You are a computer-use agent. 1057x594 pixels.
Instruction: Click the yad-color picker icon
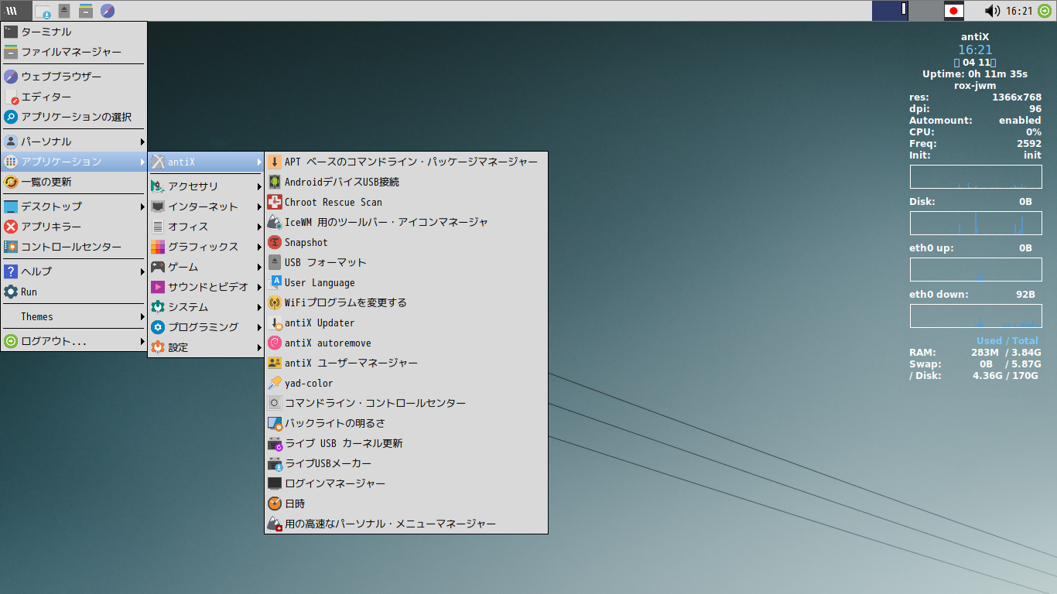pyautogui.click(x=274, y=383)
